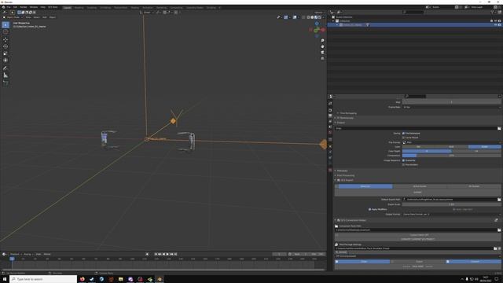Toggle auto keying record button in timeline

[147, 254]
